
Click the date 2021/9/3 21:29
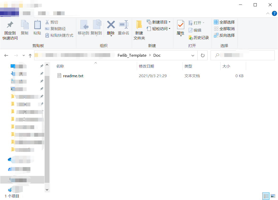(153, 76)
